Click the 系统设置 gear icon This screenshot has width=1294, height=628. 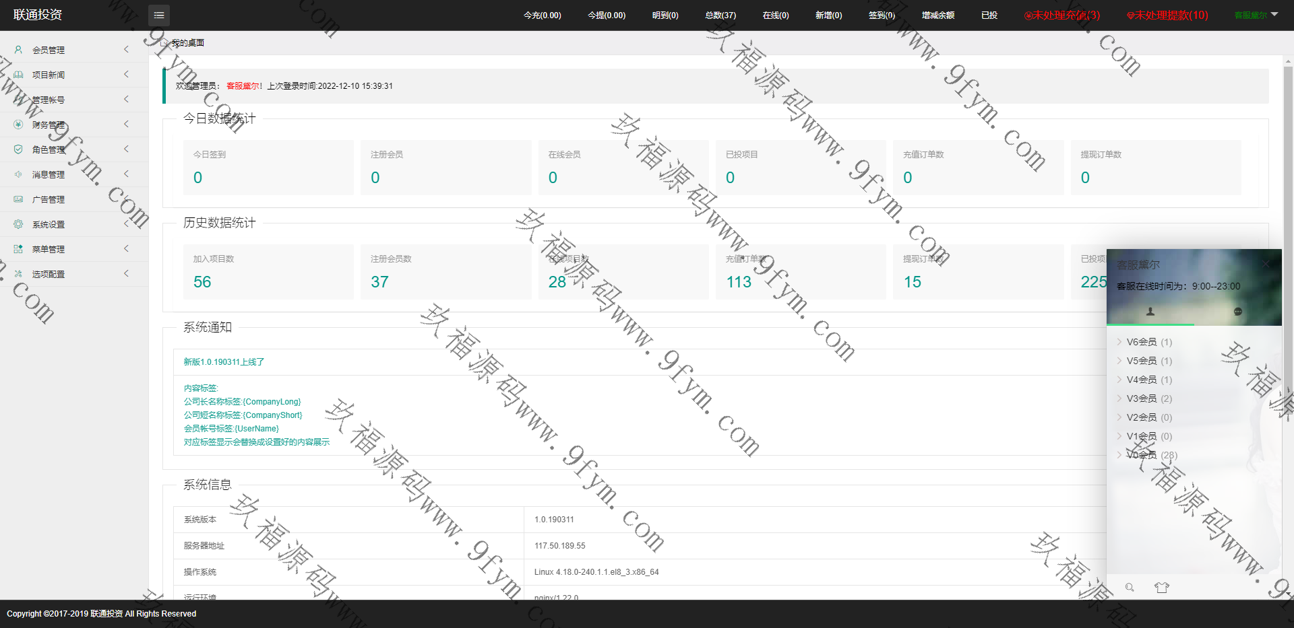18,224
